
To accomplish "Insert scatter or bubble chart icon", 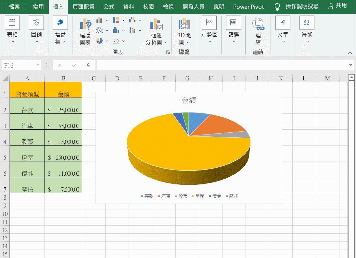I will 116,41.
